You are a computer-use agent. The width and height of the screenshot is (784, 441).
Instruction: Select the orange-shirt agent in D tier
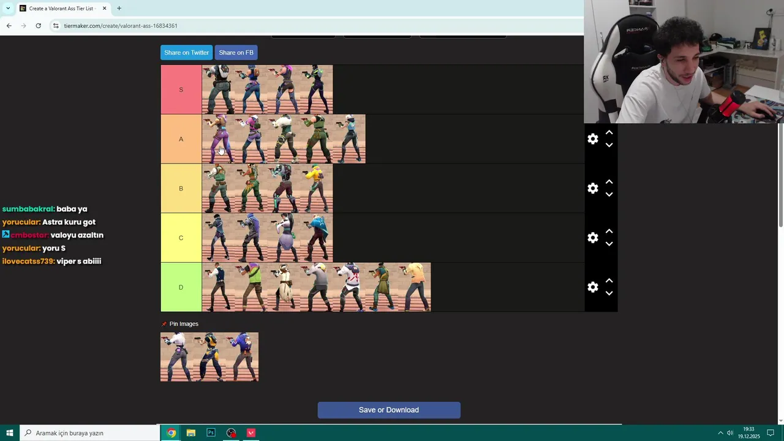(415, 287)
